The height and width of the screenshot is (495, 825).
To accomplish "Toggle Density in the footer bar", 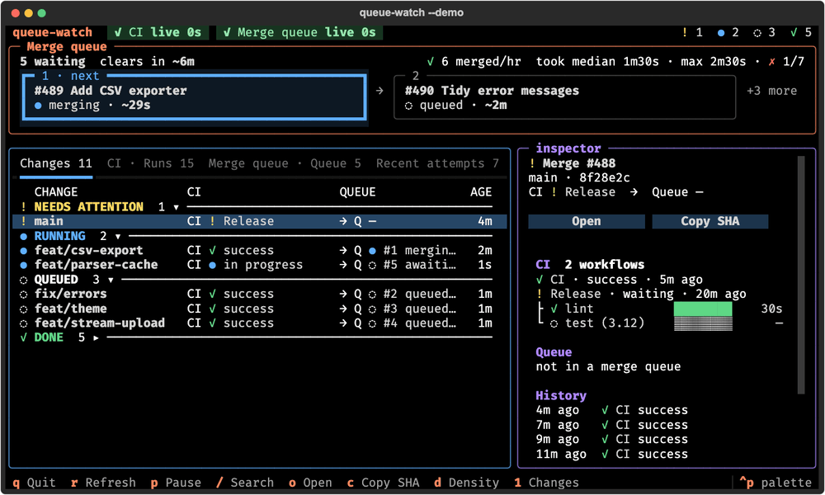I will [x=467, y=483].
